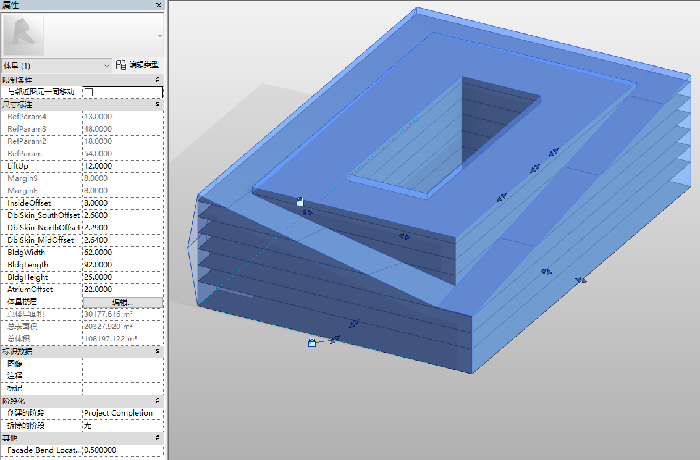
Task: Collapse the 尺寸标注 section
Action: click(158, 104)
